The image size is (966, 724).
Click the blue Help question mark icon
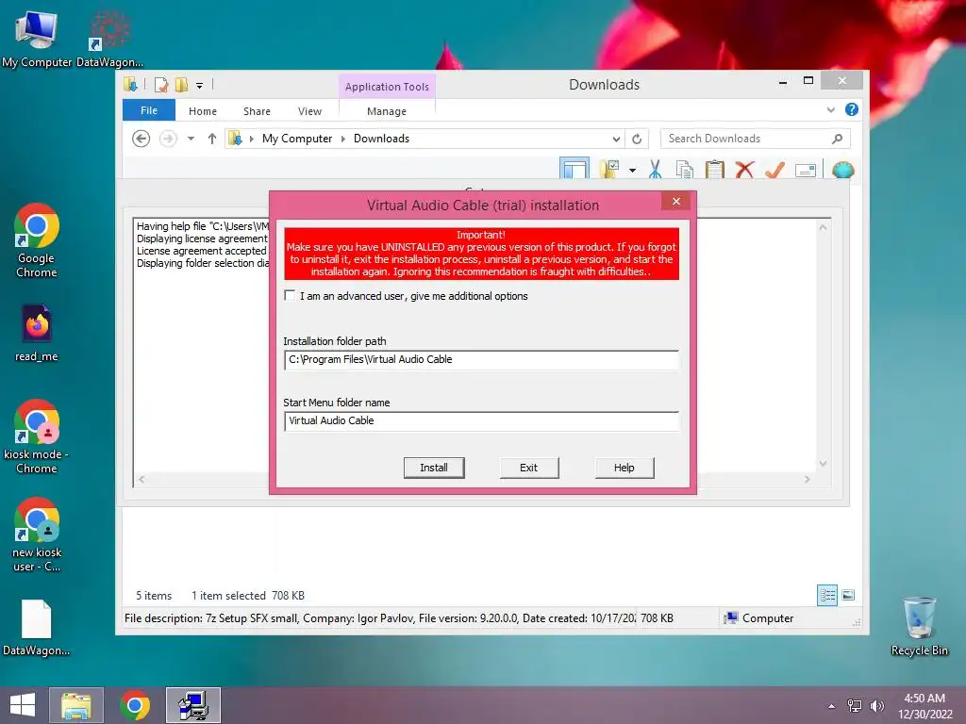coord(852,109)
